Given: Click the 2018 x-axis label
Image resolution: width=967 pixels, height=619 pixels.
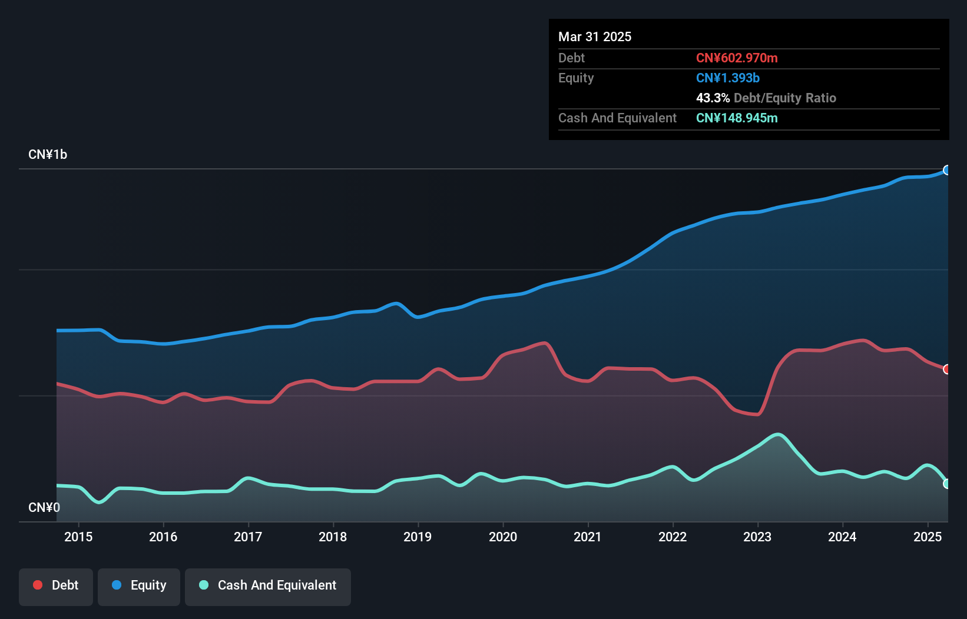Looking at the screenshot, I should 333,537.
